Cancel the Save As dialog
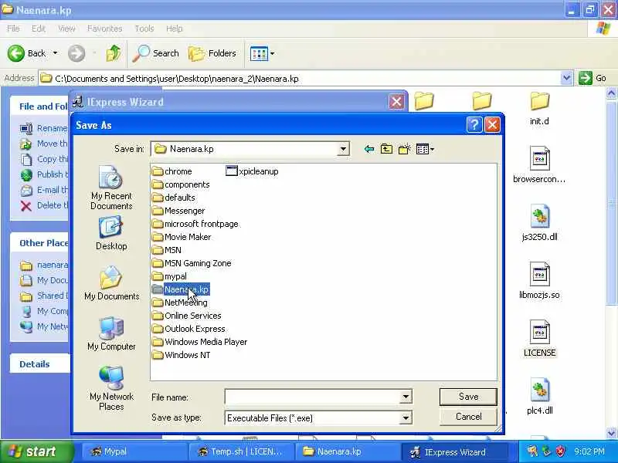 468,417
